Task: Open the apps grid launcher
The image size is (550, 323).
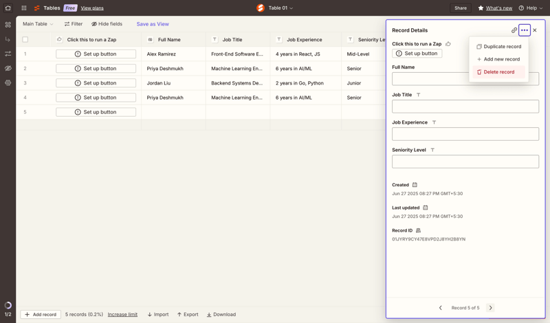Action: (x=24, y=8)
